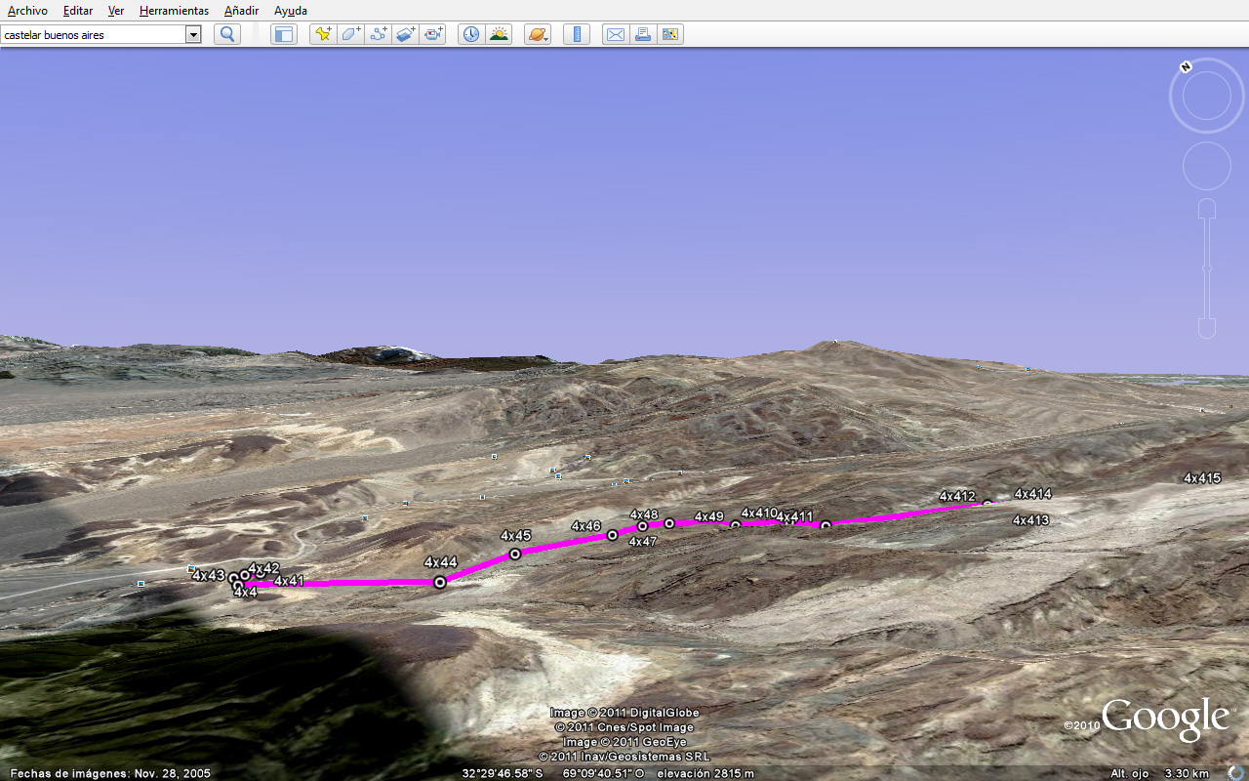Click the 4x47 placemark label

point(643,542)
